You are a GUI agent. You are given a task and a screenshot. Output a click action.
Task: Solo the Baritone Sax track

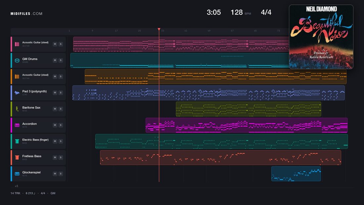point(61,109)
